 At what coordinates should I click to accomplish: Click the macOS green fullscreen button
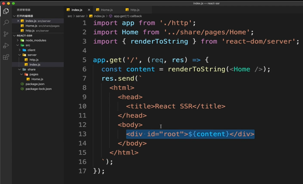pyautogui.click(x=13, y=3)
